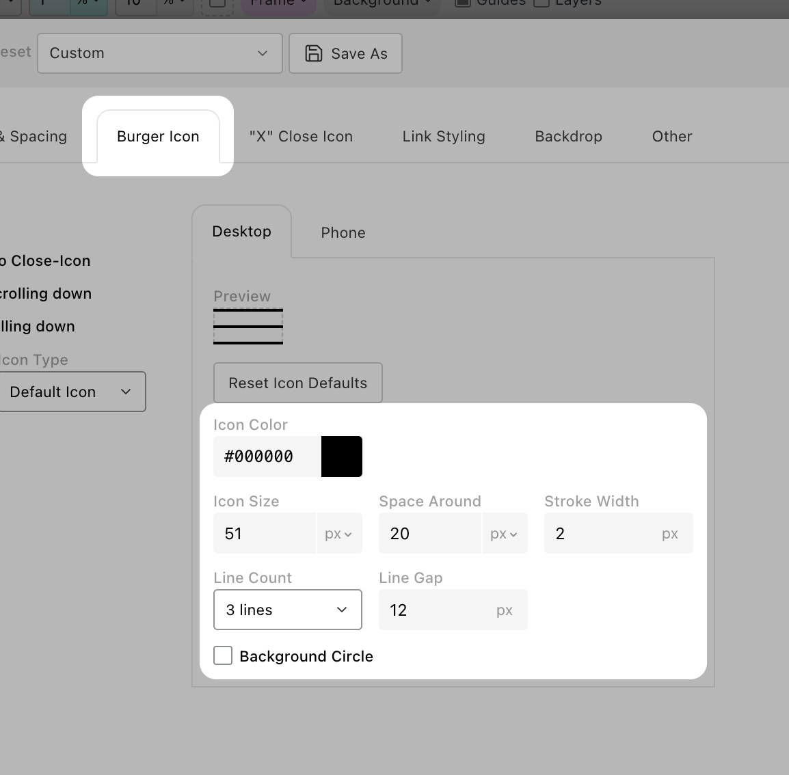
Task: Change the Space Around px unit
Action: tap(505, 533)
